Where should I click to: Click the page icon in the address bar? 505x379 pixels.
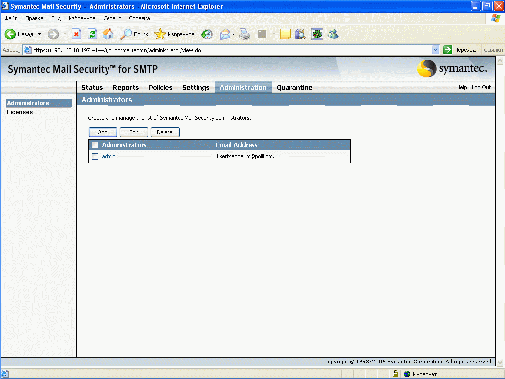point(28,50)
